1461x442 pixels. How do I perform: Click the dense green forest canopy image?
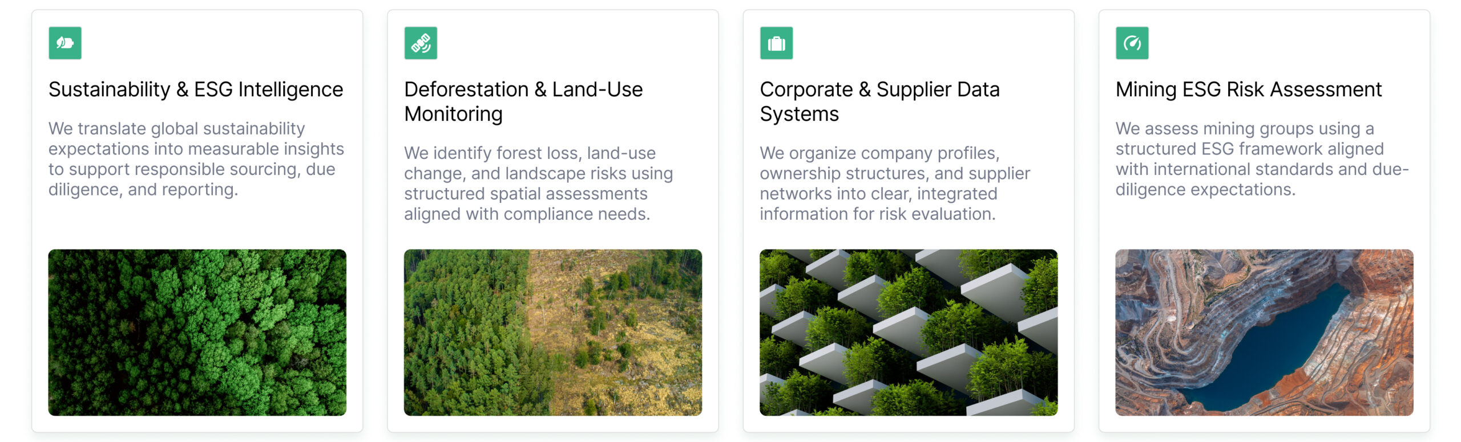197,332
